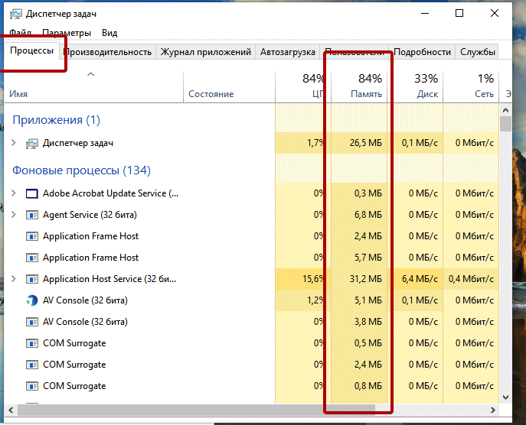Expand the Диспетчер задач application row
The width and height of the screenshot is (526, 425).
tap(14, 143)
